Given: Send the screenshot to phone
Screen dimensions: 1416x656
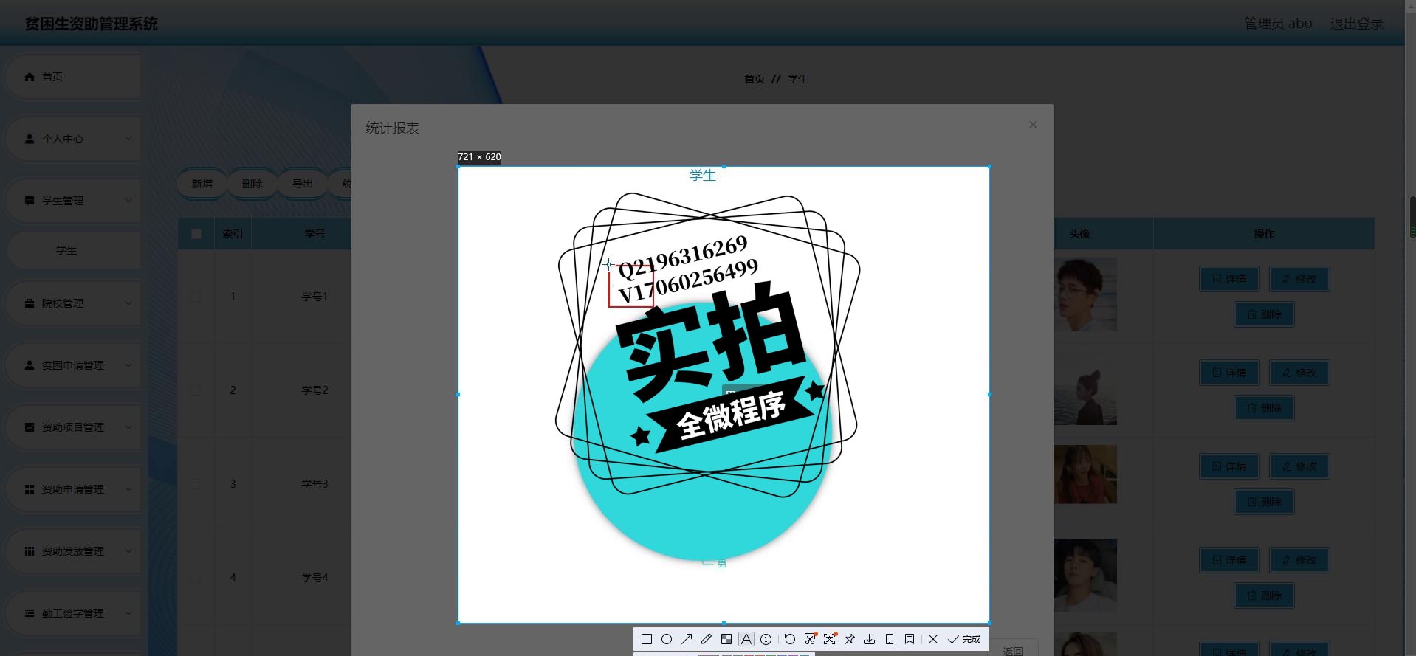Looking at the screenshot, I should click(890, 639).
